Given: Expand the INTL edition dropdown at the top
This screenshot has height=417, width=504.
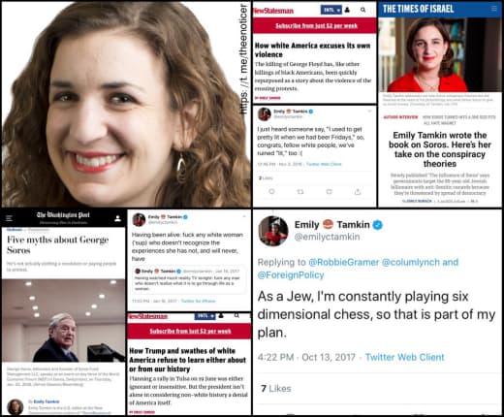Looking at the screenshot, I should 331,10.
